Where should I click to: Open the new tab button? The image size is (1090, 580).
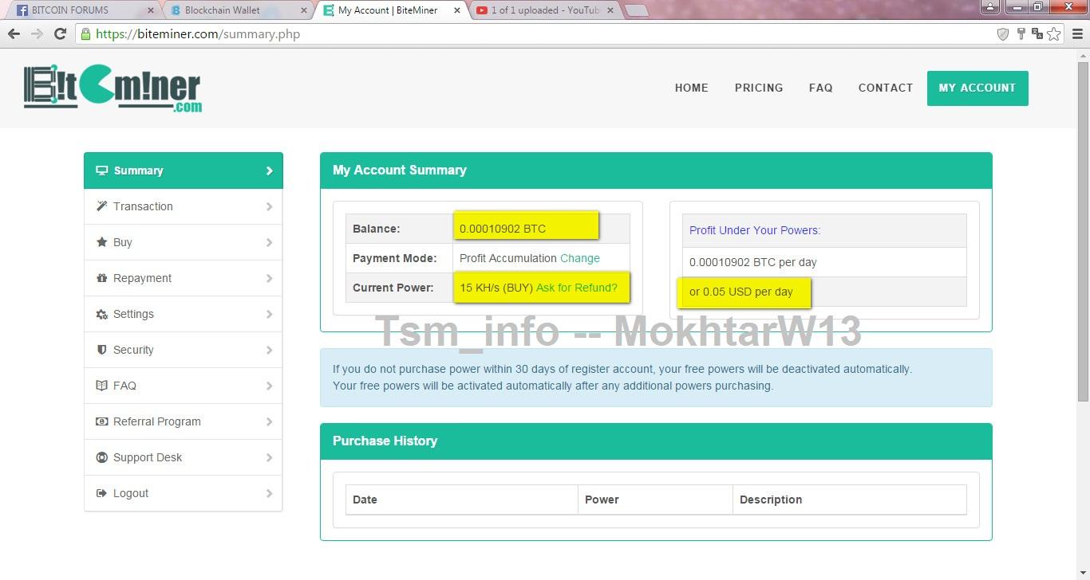pyautogui.click(x=636, y=10)
